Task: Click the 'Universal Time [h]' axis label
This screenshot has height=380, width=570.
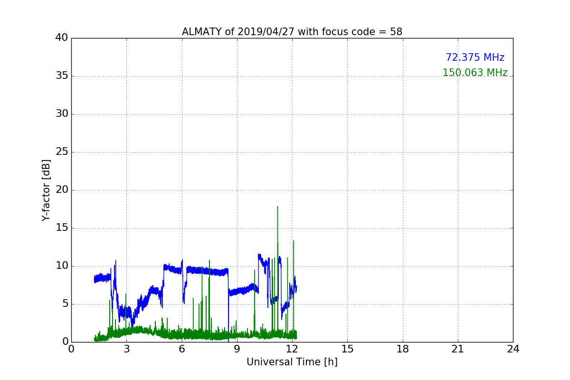Action: pyautogui.click(x=292, y=362)
